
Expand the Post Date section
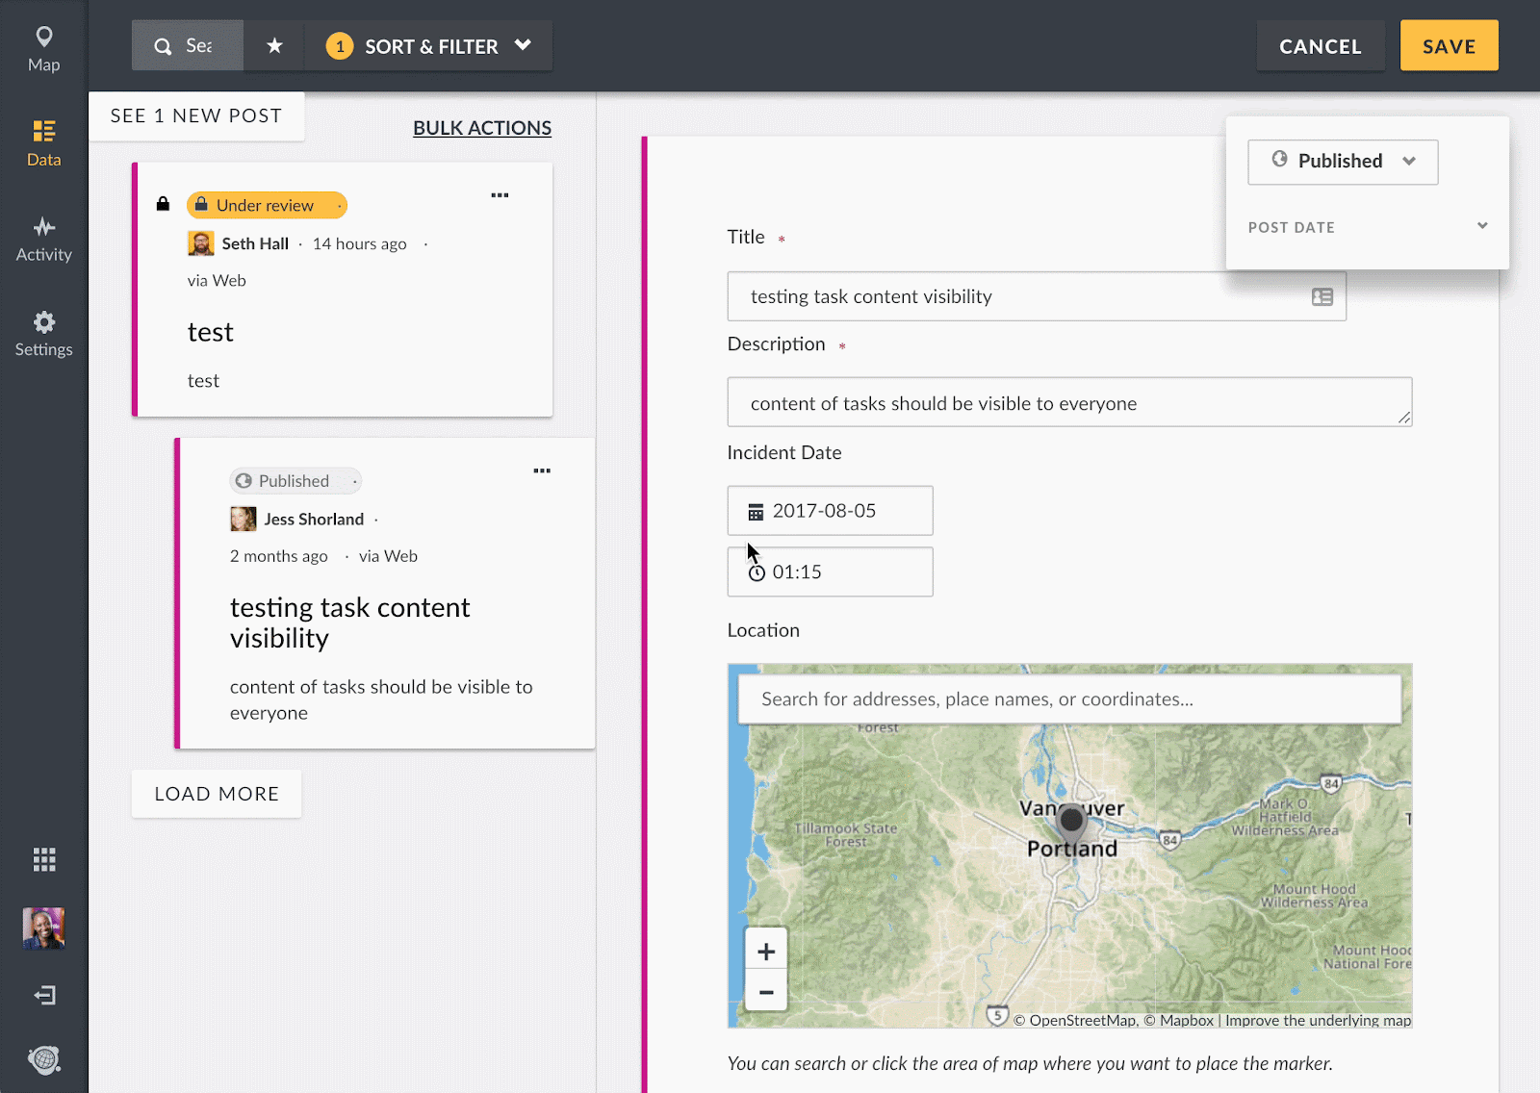coord(1368,227)
